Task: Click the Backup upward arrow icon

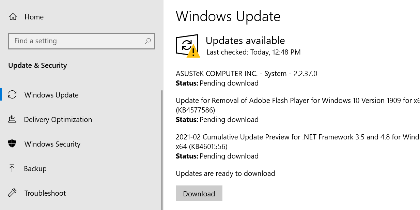Action: pos(12,168)
